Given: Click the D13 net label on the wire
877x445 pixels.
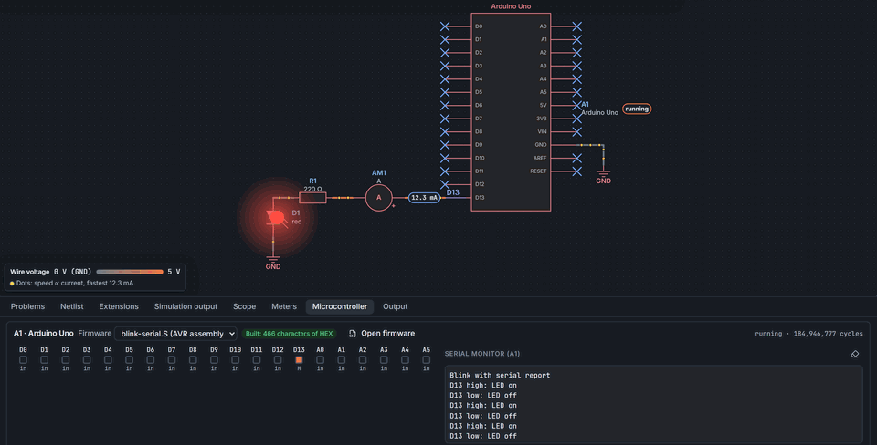Looking at the screenshot, I should coord(452,192).
